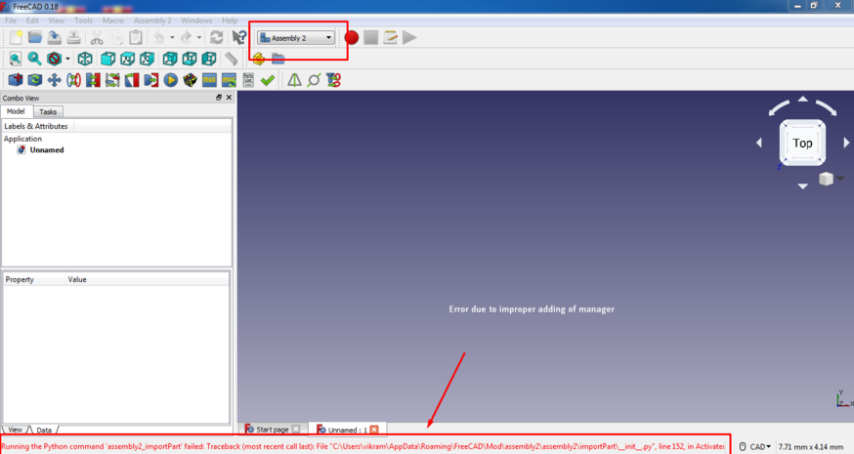Switch to the Data property tab
Viewport: 854px width, 454px height.
point(44,430)
